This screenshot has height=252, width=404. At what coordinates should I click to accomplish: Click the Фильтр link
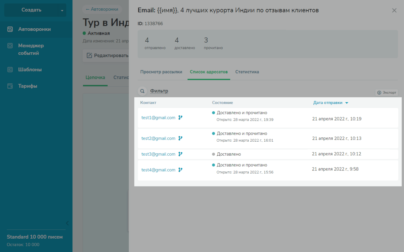159,91
